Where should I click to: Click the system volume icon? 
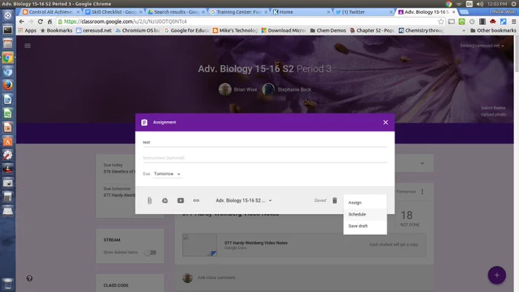click(480, 4)
